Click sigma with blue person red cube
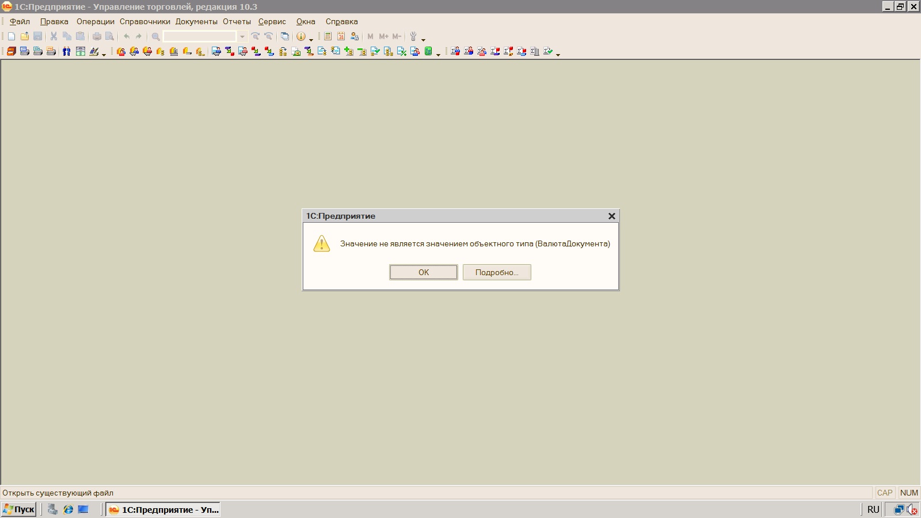The image size is (921, 518). click(x=455, y=51)
